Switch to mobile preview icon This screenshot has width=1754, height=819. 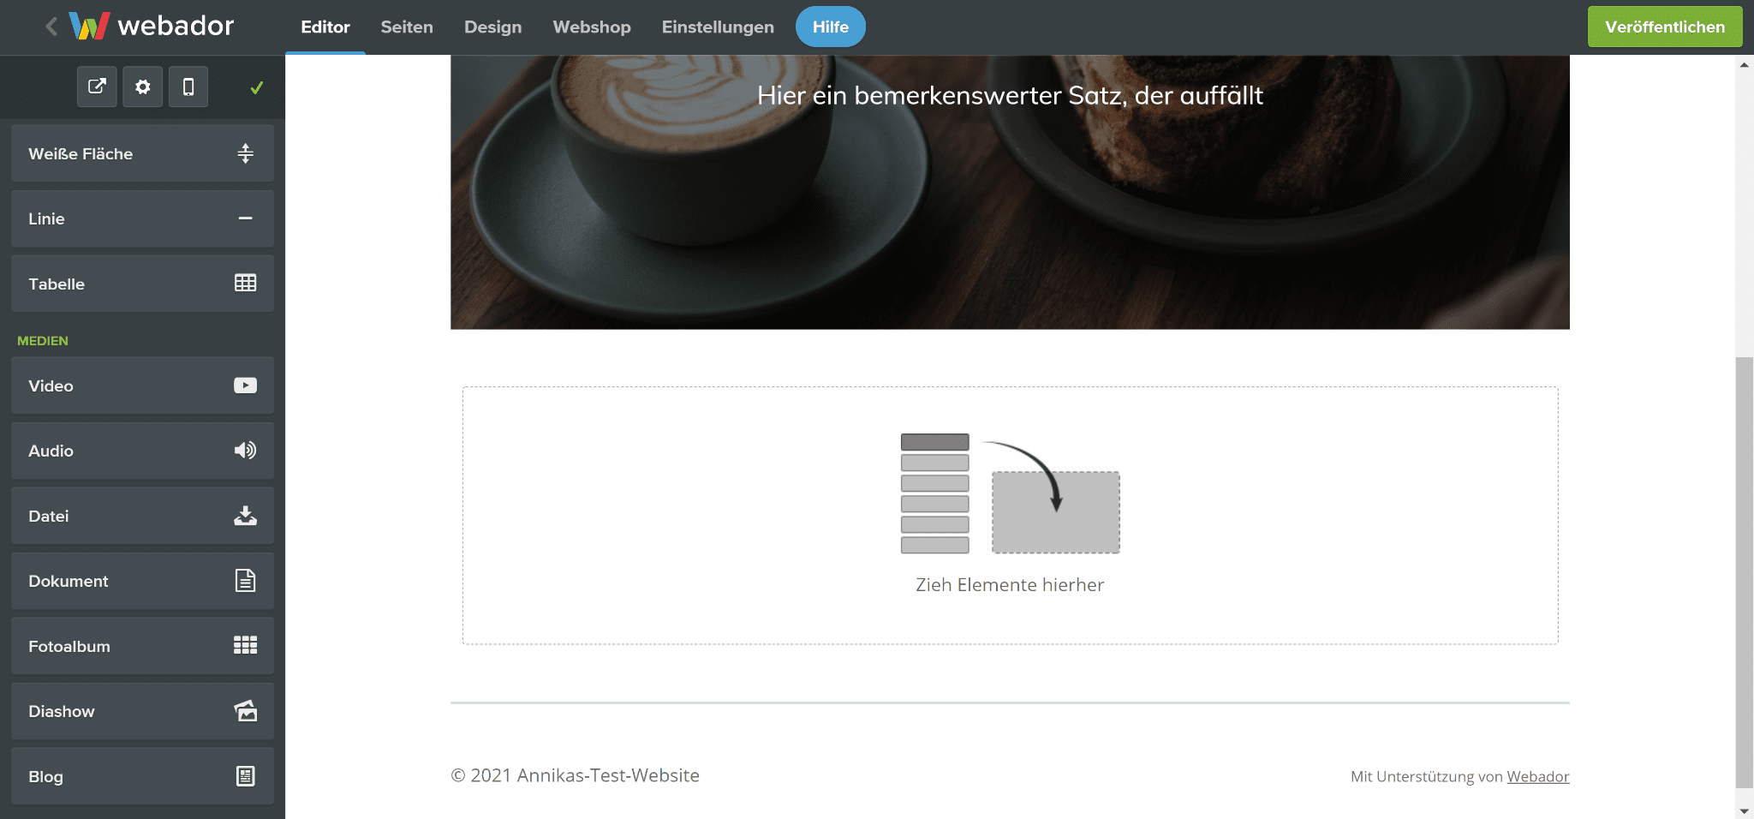pyautogui.click(x=188, y=87)
